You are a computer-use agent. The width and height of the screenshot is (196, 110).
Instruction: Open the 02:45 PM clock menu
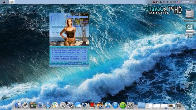(185, 2)
